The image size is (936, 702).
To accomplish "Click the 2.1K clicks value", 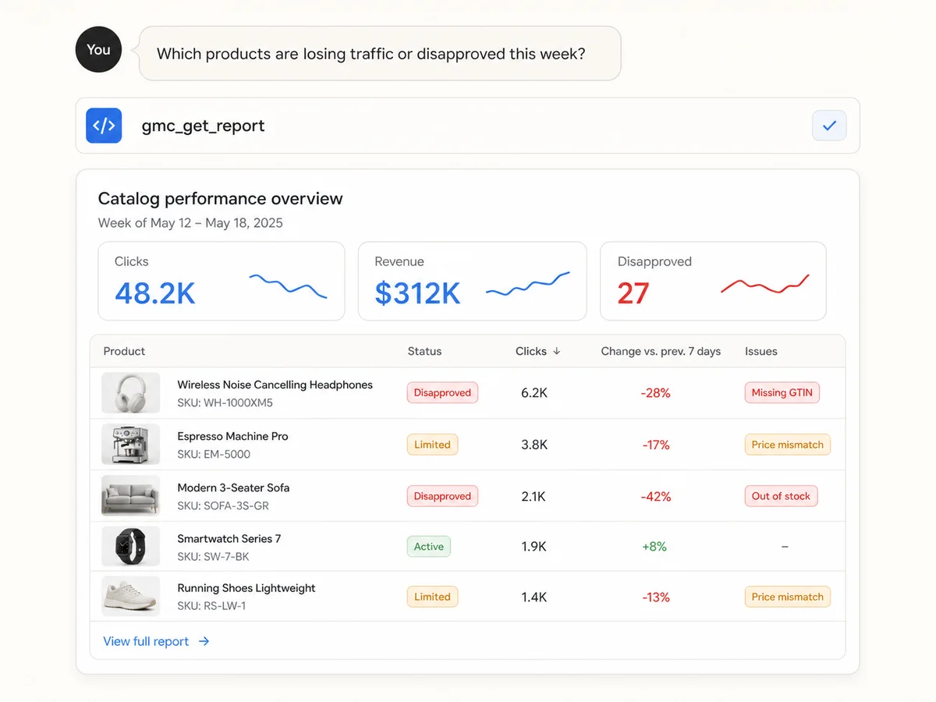I will click(534, 496).
